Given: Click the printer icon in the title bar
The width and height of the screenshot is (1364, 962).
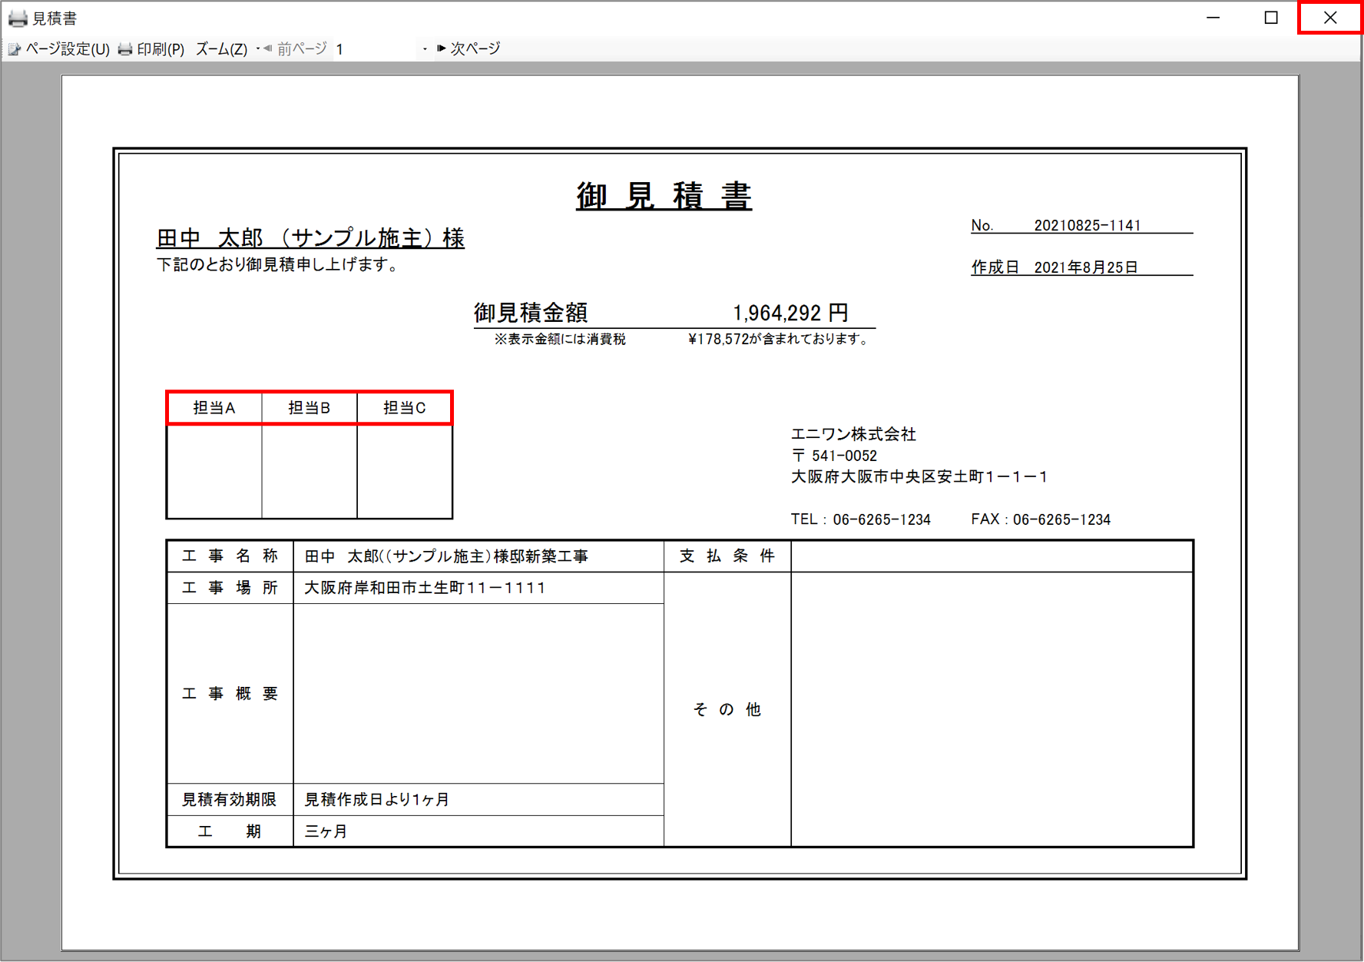Looking at the screenshot, I should pyautogui.click(x=18, y=18).
